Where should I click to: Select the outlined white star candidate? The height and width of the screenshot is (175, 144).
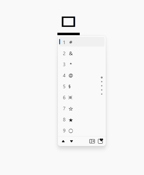(82, 109)
